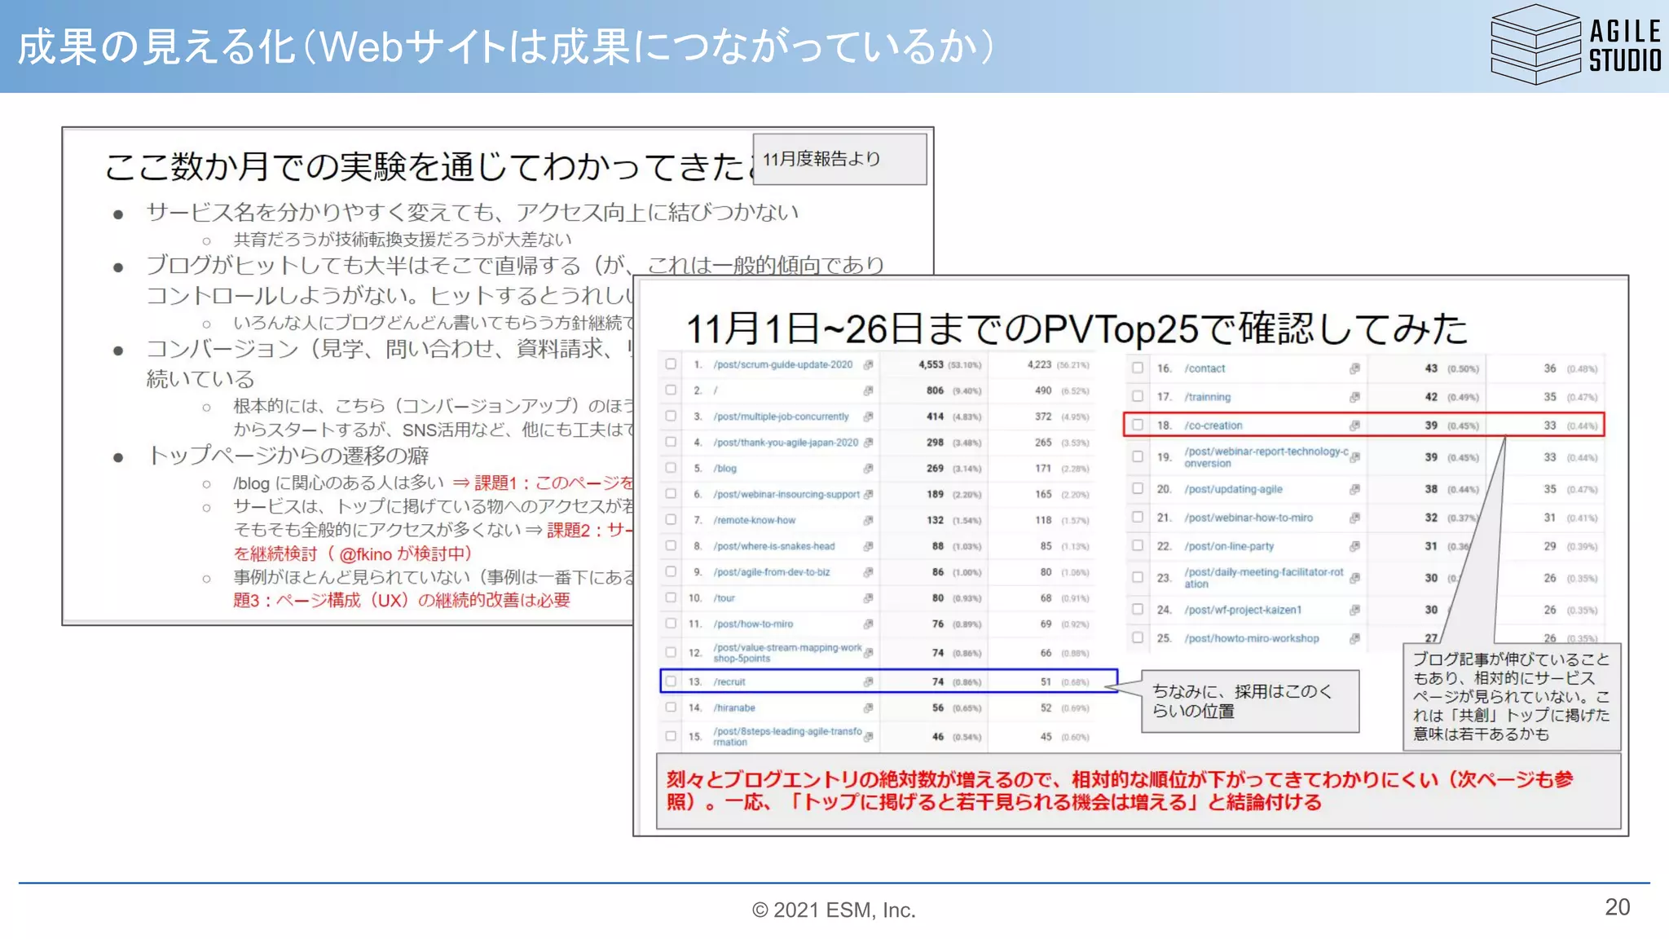Click the /hiranabe page link
The width and height of the screenshot is (1669, 939).
(x=734, y=708)
